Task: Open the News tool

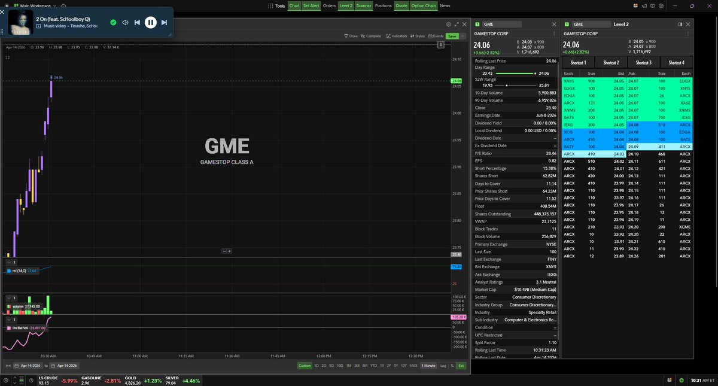Action: (445, 5)
